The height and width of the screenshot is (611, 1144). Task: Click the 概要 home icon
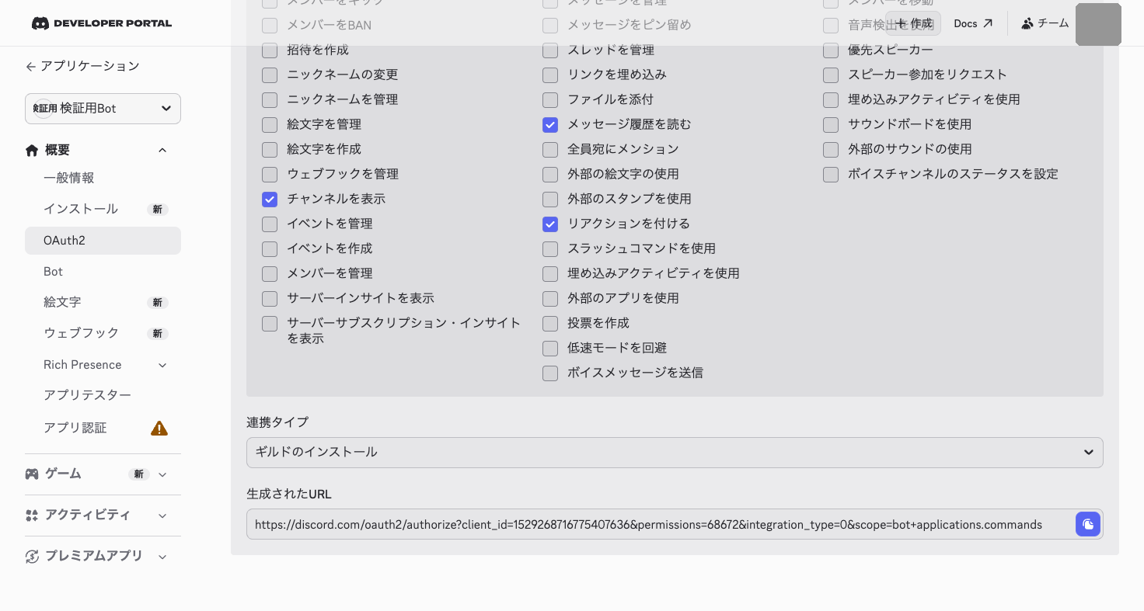point(32,150)
